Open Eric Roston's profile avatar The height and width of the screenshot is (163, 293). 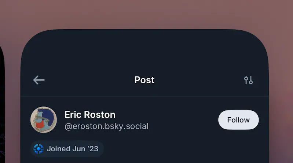click(44, 120)
